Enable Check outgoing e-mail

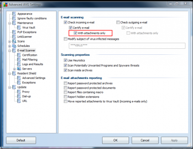coord(118,22)
